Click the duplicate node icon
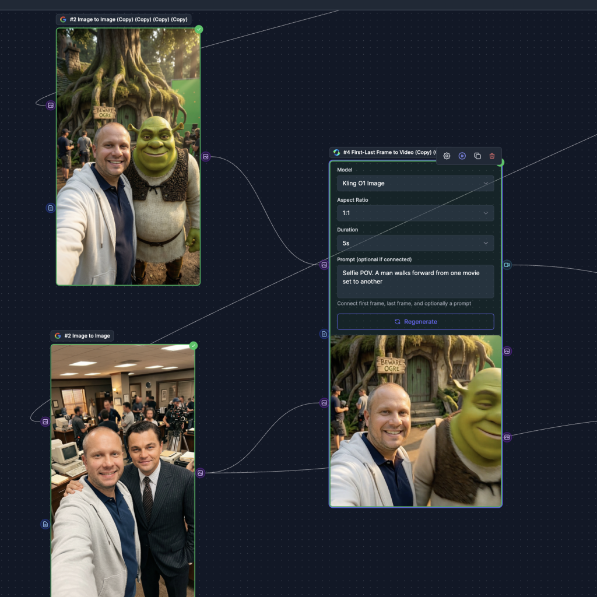The height and width of the screenshot is (597, 597). (x=477, y=156)
